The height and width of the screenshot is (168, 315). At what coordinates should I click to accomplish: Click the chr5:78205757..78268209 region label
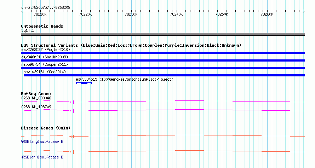tap(46, 8)
